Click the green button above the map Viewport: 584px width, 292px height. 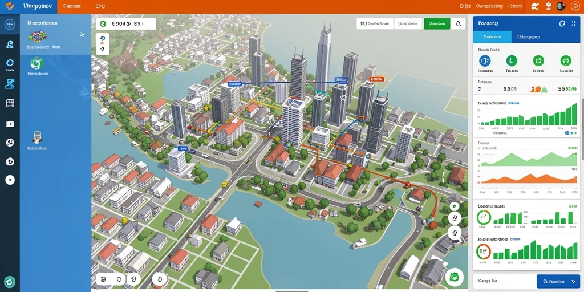point(437,23)
